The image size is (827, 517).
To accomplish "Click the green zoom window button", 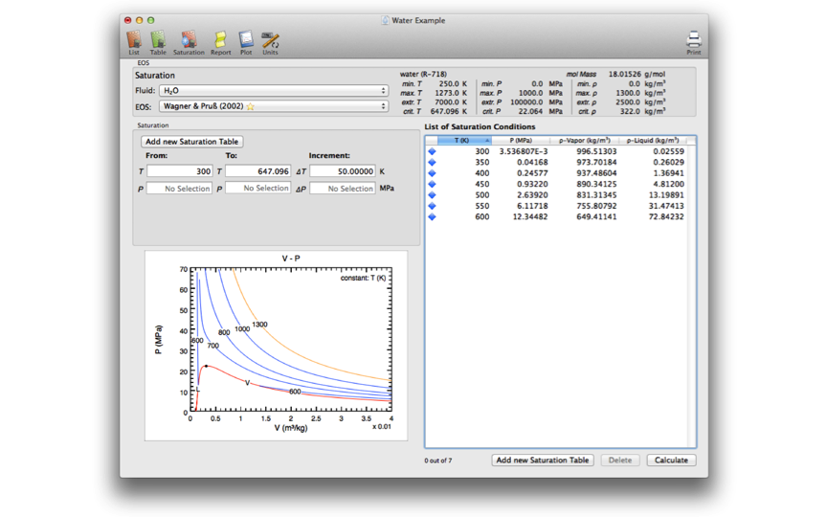I will 151,20.
